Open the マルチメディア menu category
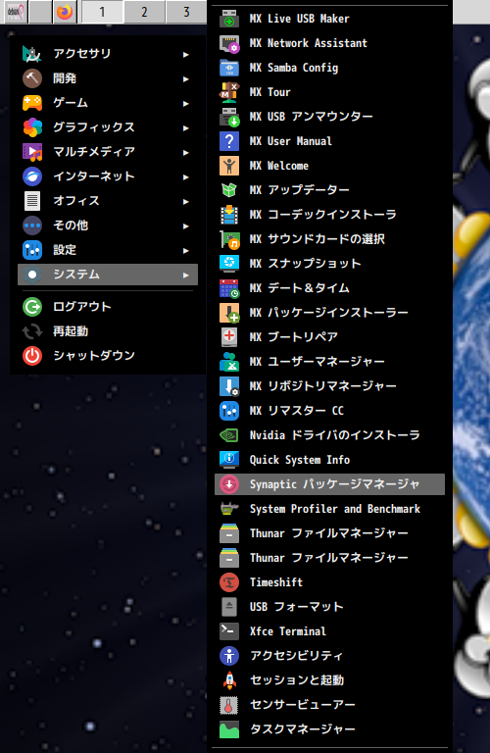This screenshot has height=753, width=490. (x=108, y=152)
